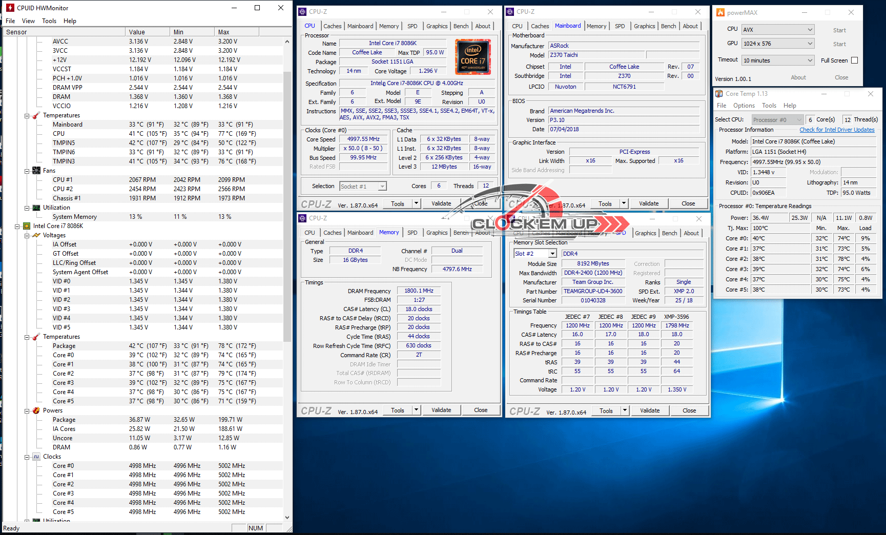Click the Core Temp thermometer title icon
Screen dimensions: 886x535
click(719, 94)
